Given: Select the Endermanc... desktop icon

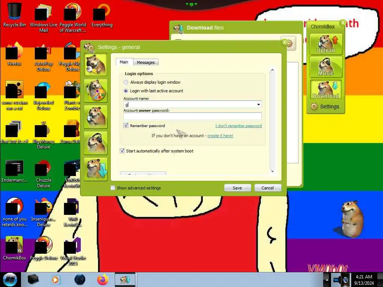Looking at the screenshot, I should pos(15,171).
